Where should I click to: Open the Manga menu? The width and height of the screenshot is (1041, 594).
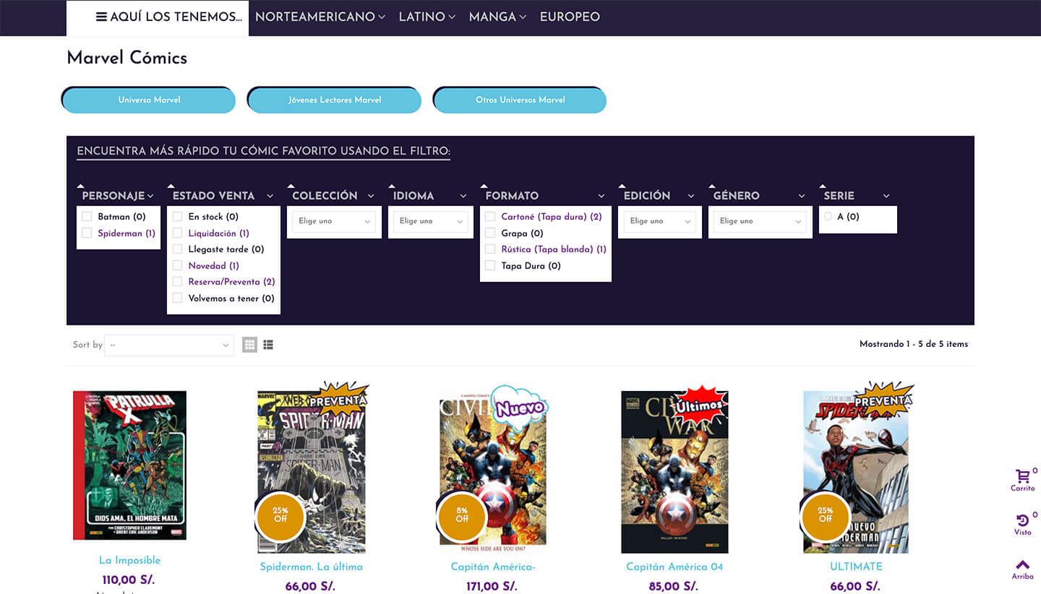497,17
